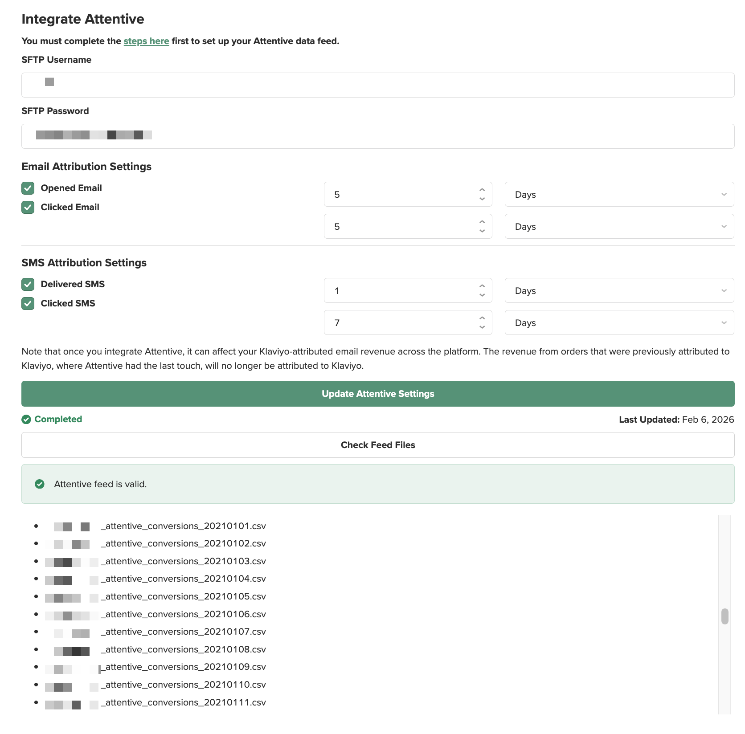The image size is (745, 734).
Task: Click the "Integrate Attentive" heading
Action: pyautogui.click(x=83, y=19)
